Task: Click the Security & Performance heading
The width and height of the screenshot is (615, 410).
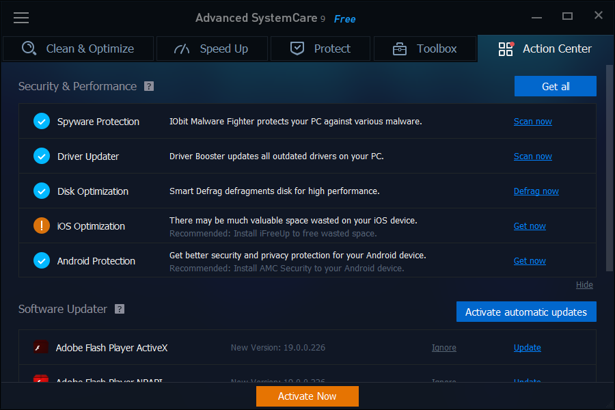Action: 77,86
